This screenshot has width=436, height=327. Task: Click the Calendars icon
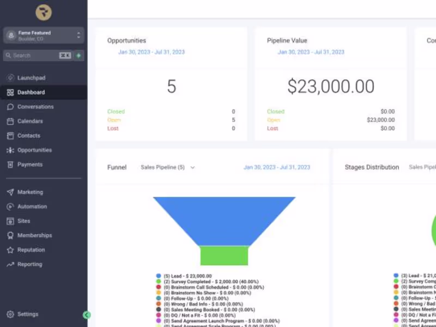pos(10,121)
